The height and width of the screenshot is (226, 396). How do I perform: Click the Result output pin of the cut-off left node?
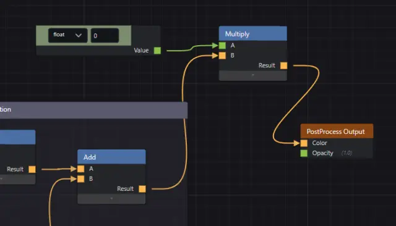point(32,169)
